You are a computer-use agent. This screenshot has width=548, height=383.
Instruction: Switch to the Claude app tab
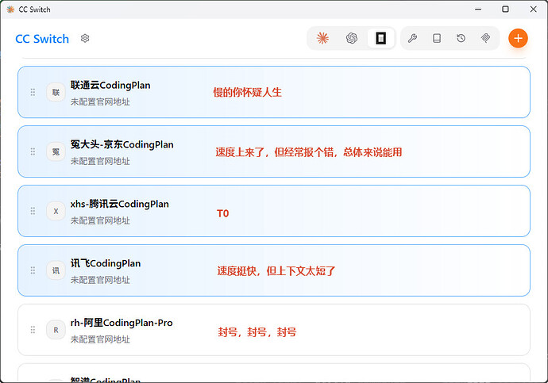322,38
